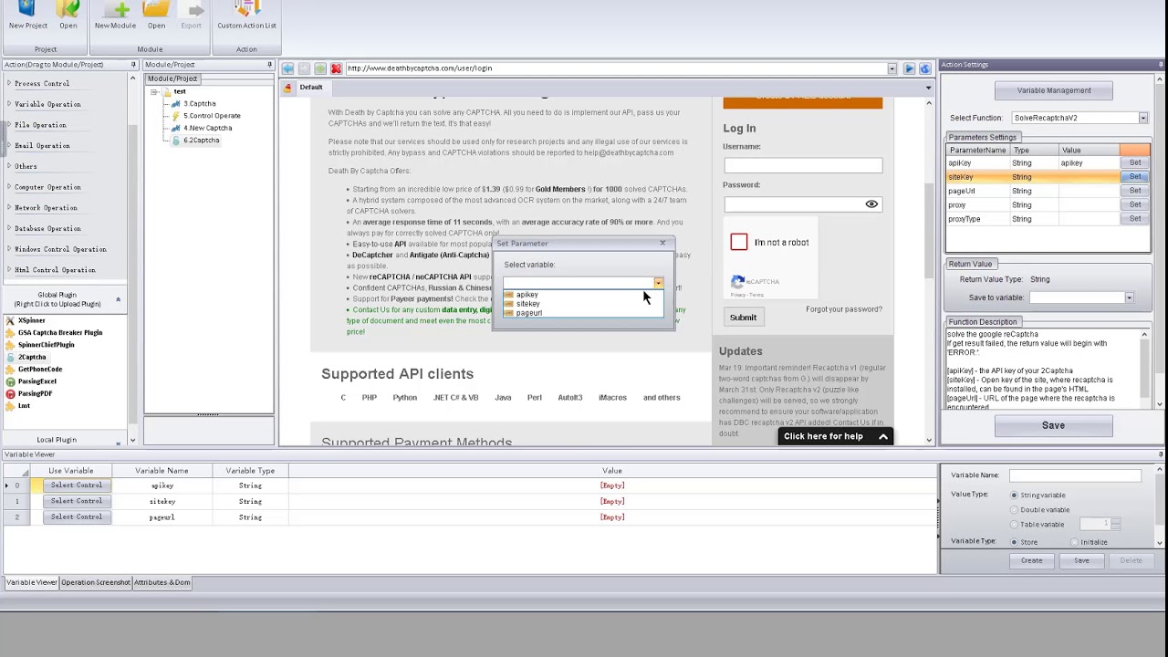Select the Store variable type
Viewport: 1168px width, 657px height.
[1014, 542]
